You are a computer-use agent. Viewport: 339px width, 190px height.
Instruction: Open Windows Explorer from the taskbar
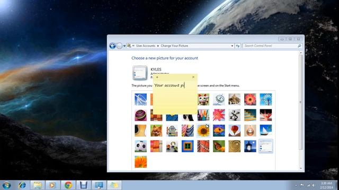[38, 185]
